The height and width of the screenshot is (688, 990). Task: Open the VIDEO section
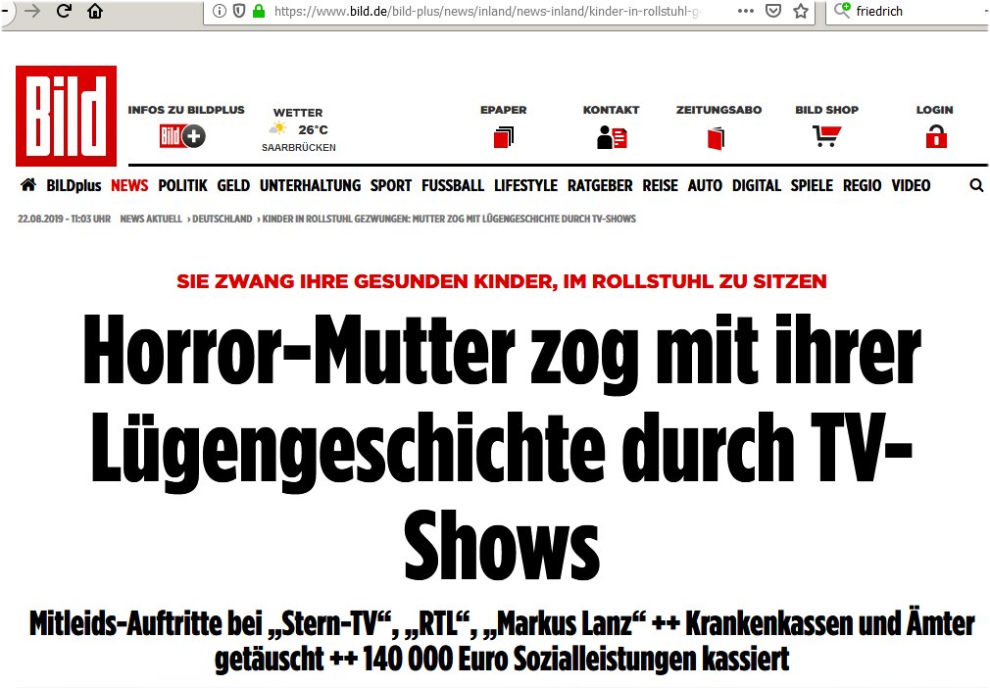click(x=911, y=185)
